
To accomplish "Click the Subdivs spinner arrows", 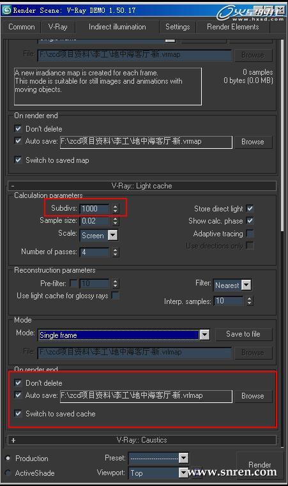I will (x=116, y=209).
